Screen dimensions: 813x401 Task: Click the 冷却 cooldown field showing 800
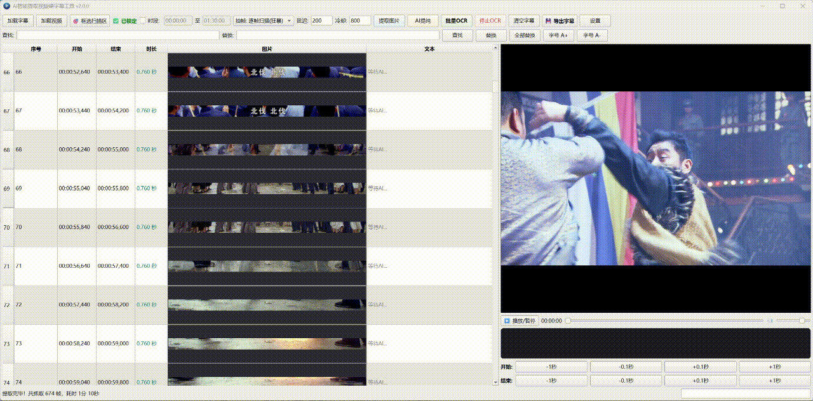point(360,21)
